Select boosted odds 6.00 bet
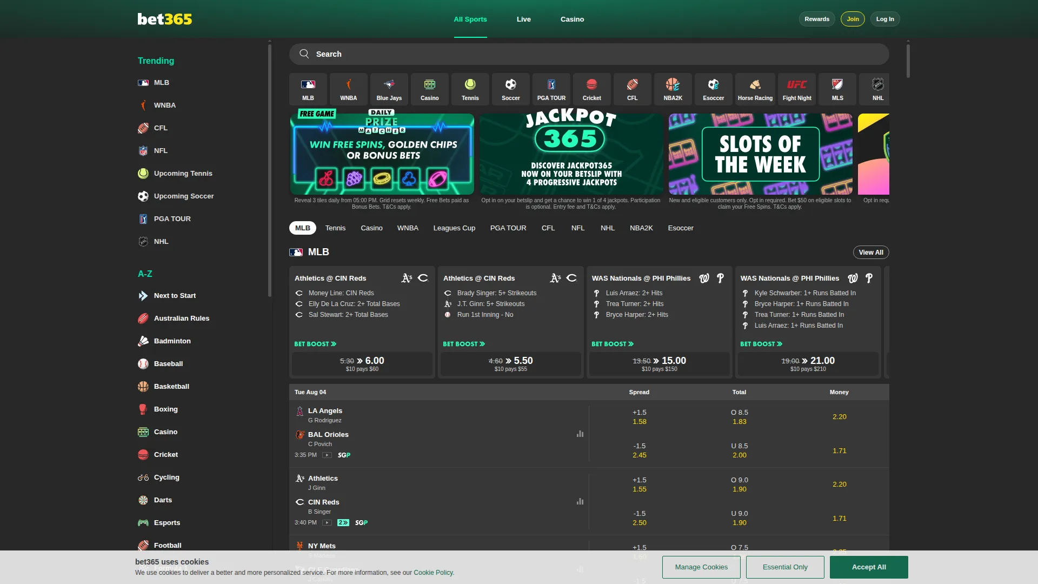Viewport: 1038px width, 584px height. 362,364
